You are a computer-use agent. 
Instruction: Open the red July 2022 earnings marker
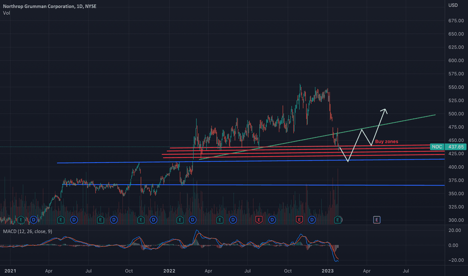tap(259, 220)
